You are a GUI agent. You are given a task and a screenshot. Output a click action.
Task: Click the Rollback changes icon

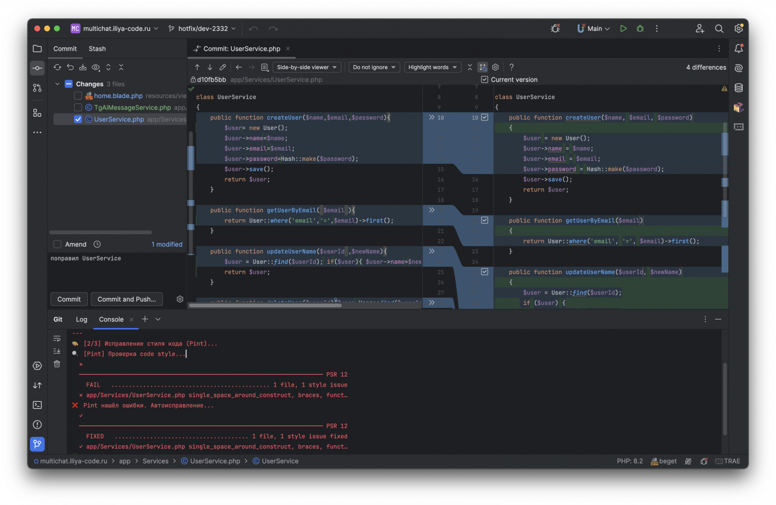point(70,67)
